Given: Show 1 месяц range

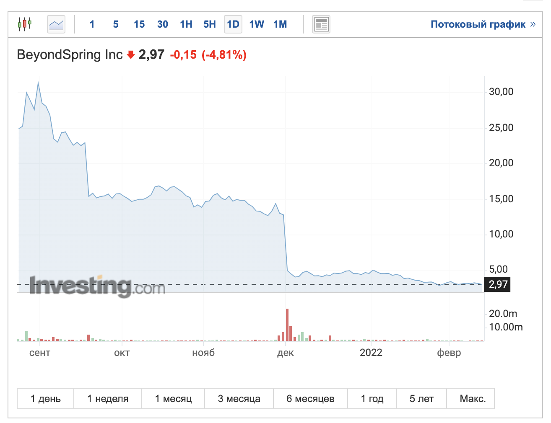Looking at the screenshot, I should pyautogui.click(x=173, y=398).
